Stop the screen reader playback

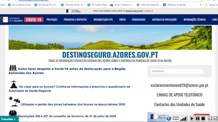coord(203,118)
